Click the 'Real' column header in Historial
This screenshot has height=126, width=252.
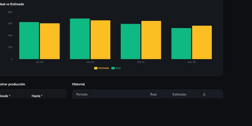point(153,94)
